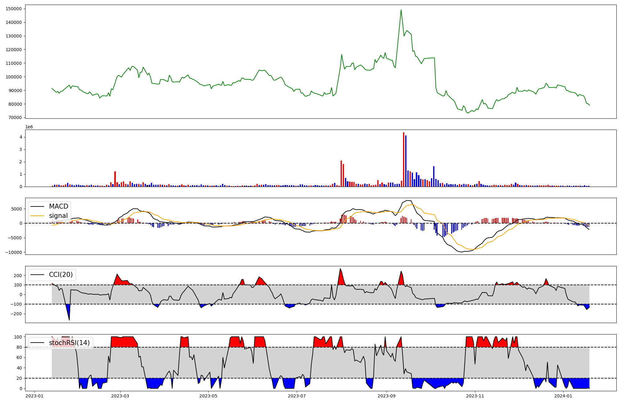Click the 2023-07 x-axis date label
The image size is (621, 403).
(297, 396)
